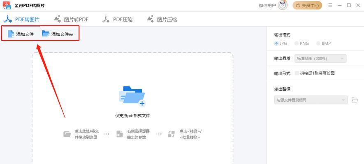Click the 右侧选择想要输出的参数 hint text
Screen dimensions: 364x164
(x=138, y=134)
